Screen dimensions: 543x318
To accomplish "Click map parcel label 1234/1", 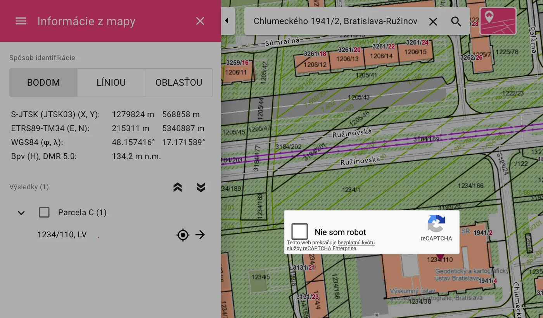I will 351,190.
